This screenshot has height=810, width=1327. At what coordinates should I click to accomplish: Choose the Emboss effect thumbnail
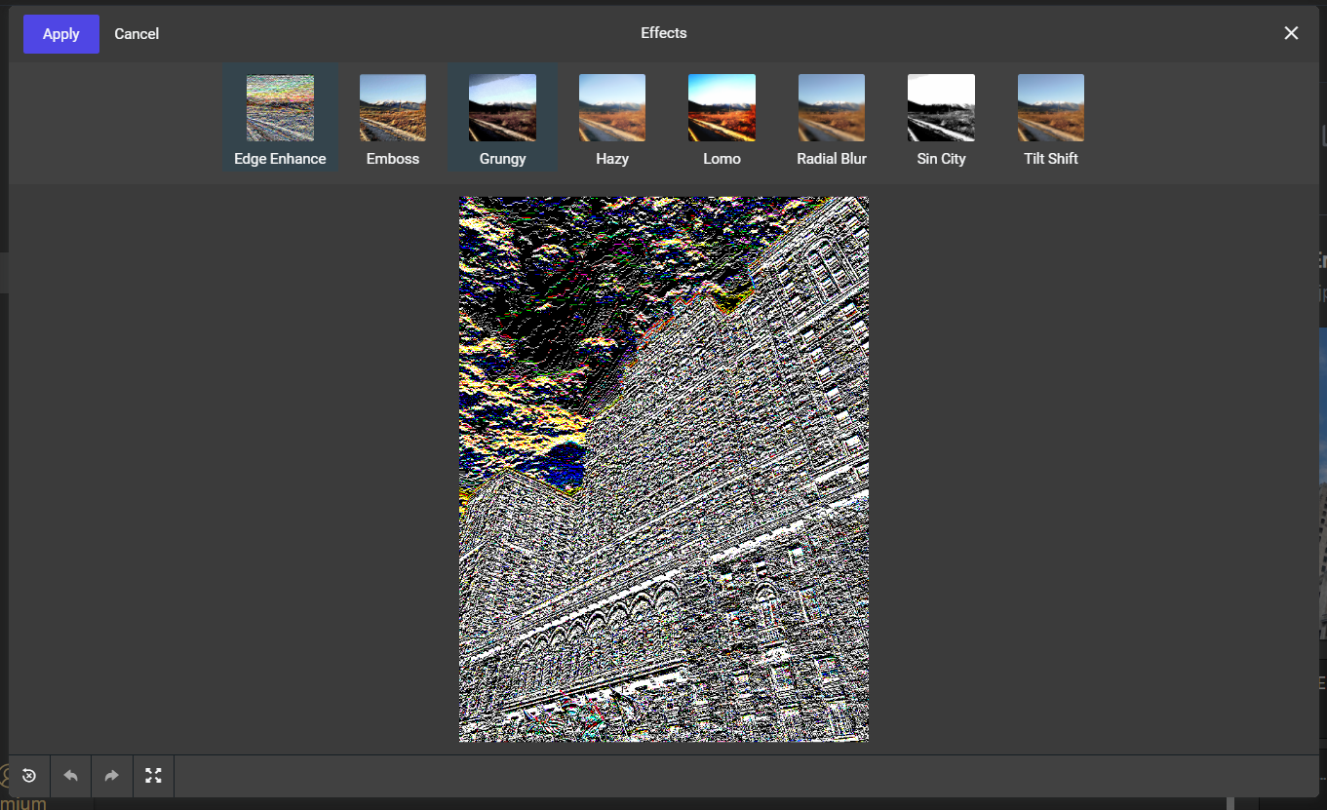[x=393, y=108]
